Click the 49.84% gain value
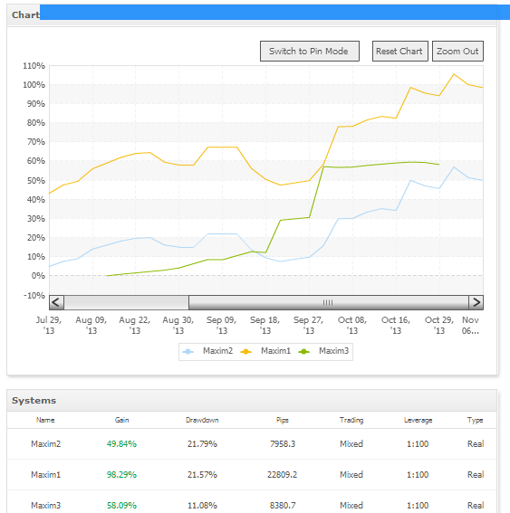The image size is (510, 513). coord(121,444)
